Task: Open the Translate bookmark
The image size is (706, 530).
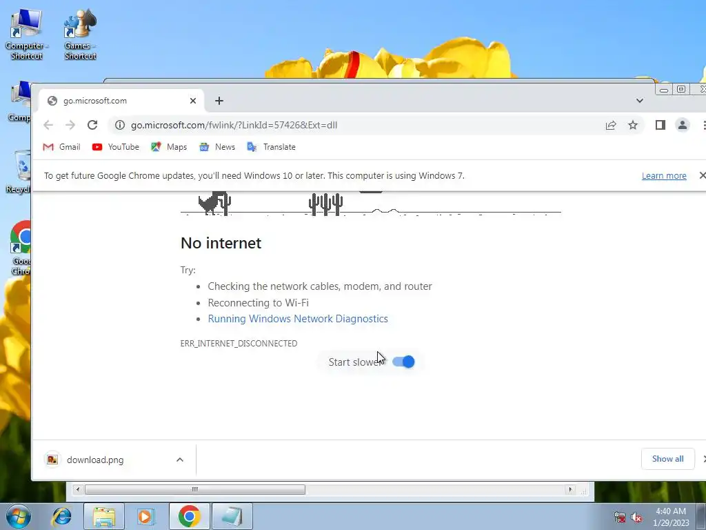Action: click(x=271, y=147)
